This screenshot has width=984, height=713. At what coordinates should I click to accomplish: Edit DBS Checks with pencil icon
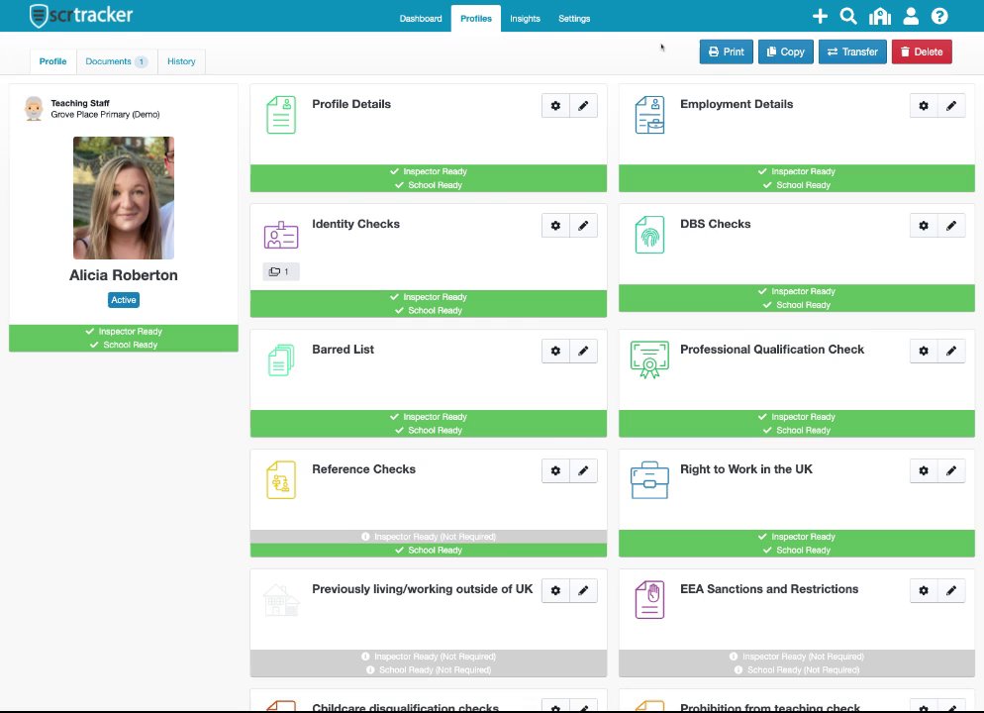pos(951,226)
